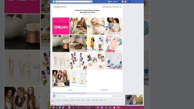Click the Create Page footer link
Viewport: 194px width, 109px height.
pos(65,100)
